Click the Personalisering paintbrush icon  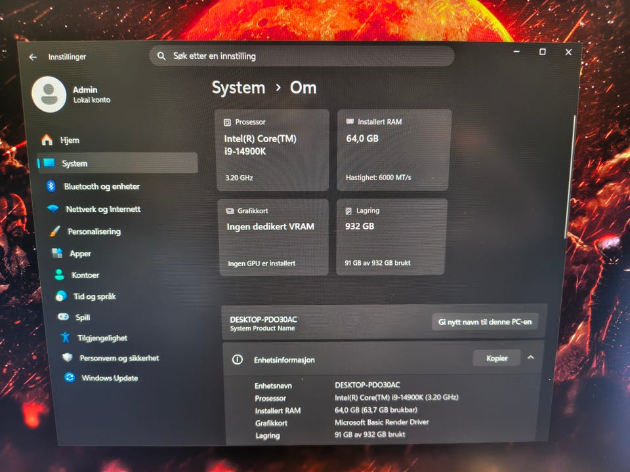click(55, 231)
